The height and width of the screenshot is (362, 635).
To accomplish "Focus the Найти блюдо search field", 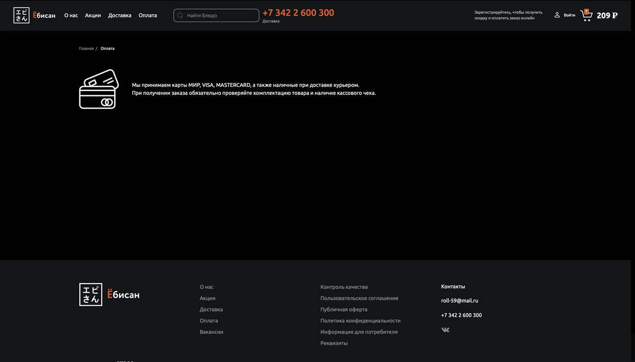I will click(216, 15).
